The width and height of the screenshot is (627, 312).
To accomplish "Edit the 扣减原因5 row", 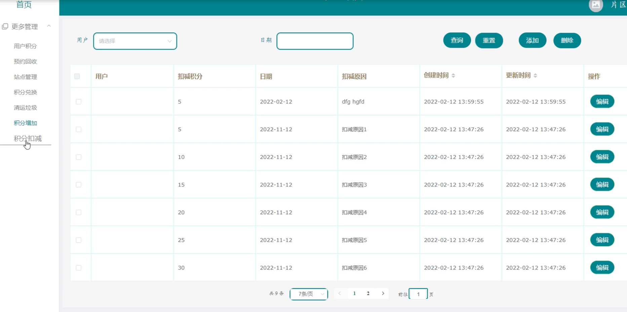I will click(x=602, y=240).
